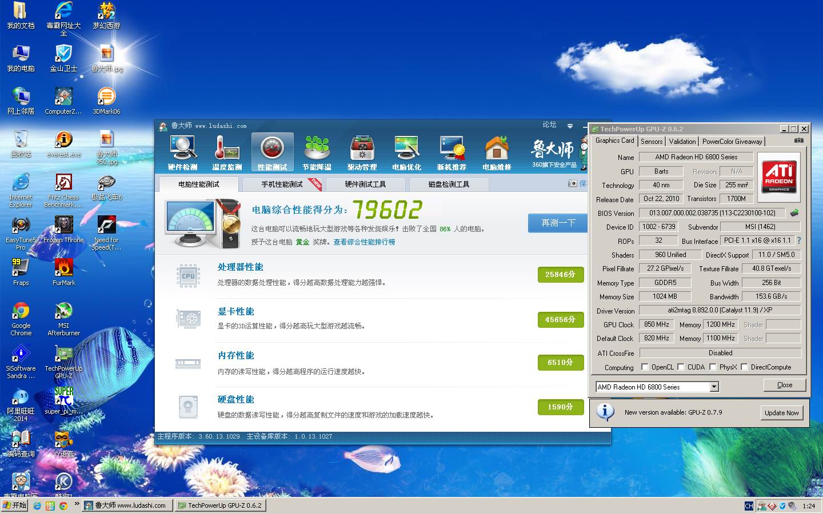Screen dimensions: 823x514
Task: Open the 金山卫士 desktop icon
Action: pos(63,58)
